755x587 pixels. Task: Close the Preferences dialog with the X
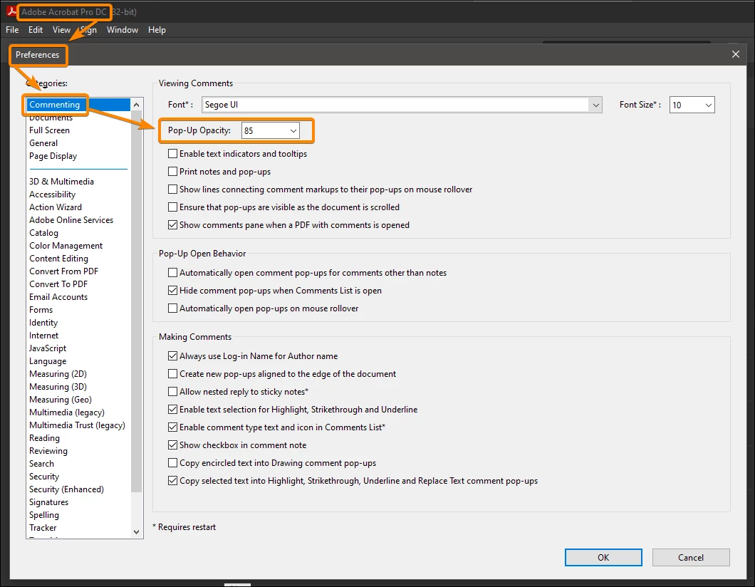pos(735,54)
